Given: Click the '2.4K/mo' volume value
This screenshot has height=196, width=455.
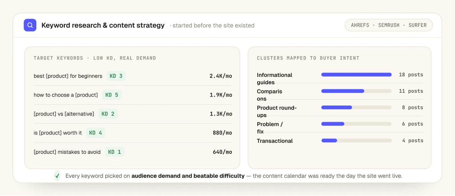Looking at the screenshot, I should 221,76.
